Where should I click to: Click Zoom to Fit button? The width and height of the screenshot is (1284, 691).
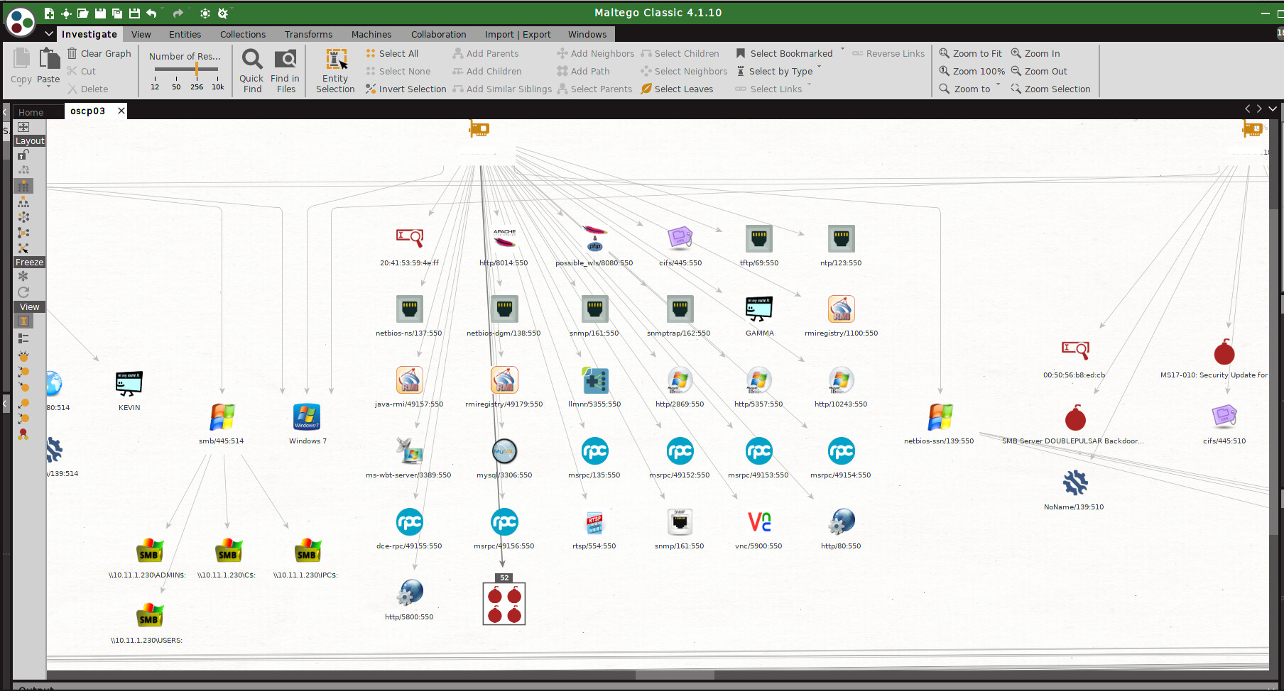pyautogui.click(x=970, y=53)
